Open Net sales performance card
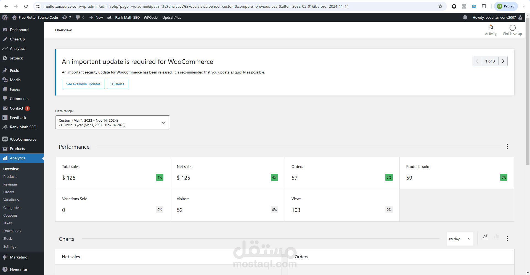 pyautogui.click(x=227, y=173)
